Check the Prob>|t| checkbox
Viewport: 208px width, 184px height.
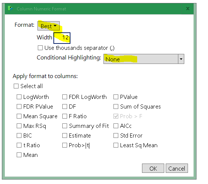click(x=65, y=145)
